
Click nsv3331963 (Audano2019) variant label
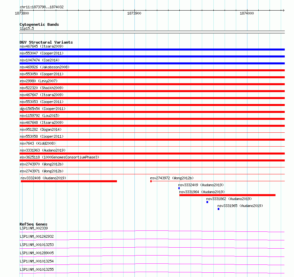[x=43, y=150]
